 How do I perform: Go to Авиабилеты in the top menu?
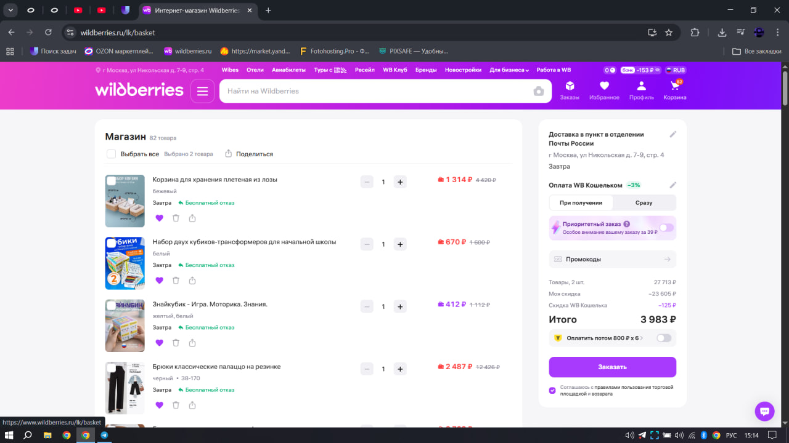288,70
